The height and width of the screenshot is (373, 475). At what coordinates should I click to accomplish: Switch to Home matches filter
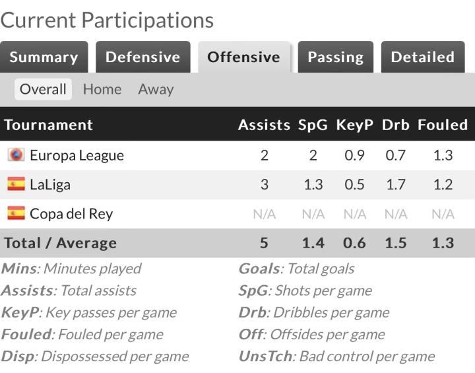click(102, 89)
